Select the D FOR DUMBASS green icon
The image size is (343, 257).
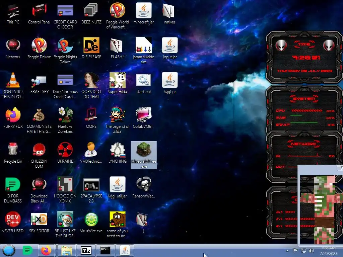(13, 185)
